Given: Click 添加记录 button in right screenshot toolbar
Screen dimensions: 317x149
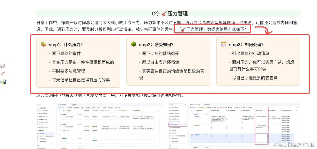Looking at the screenshot, I should pos(193,108).
